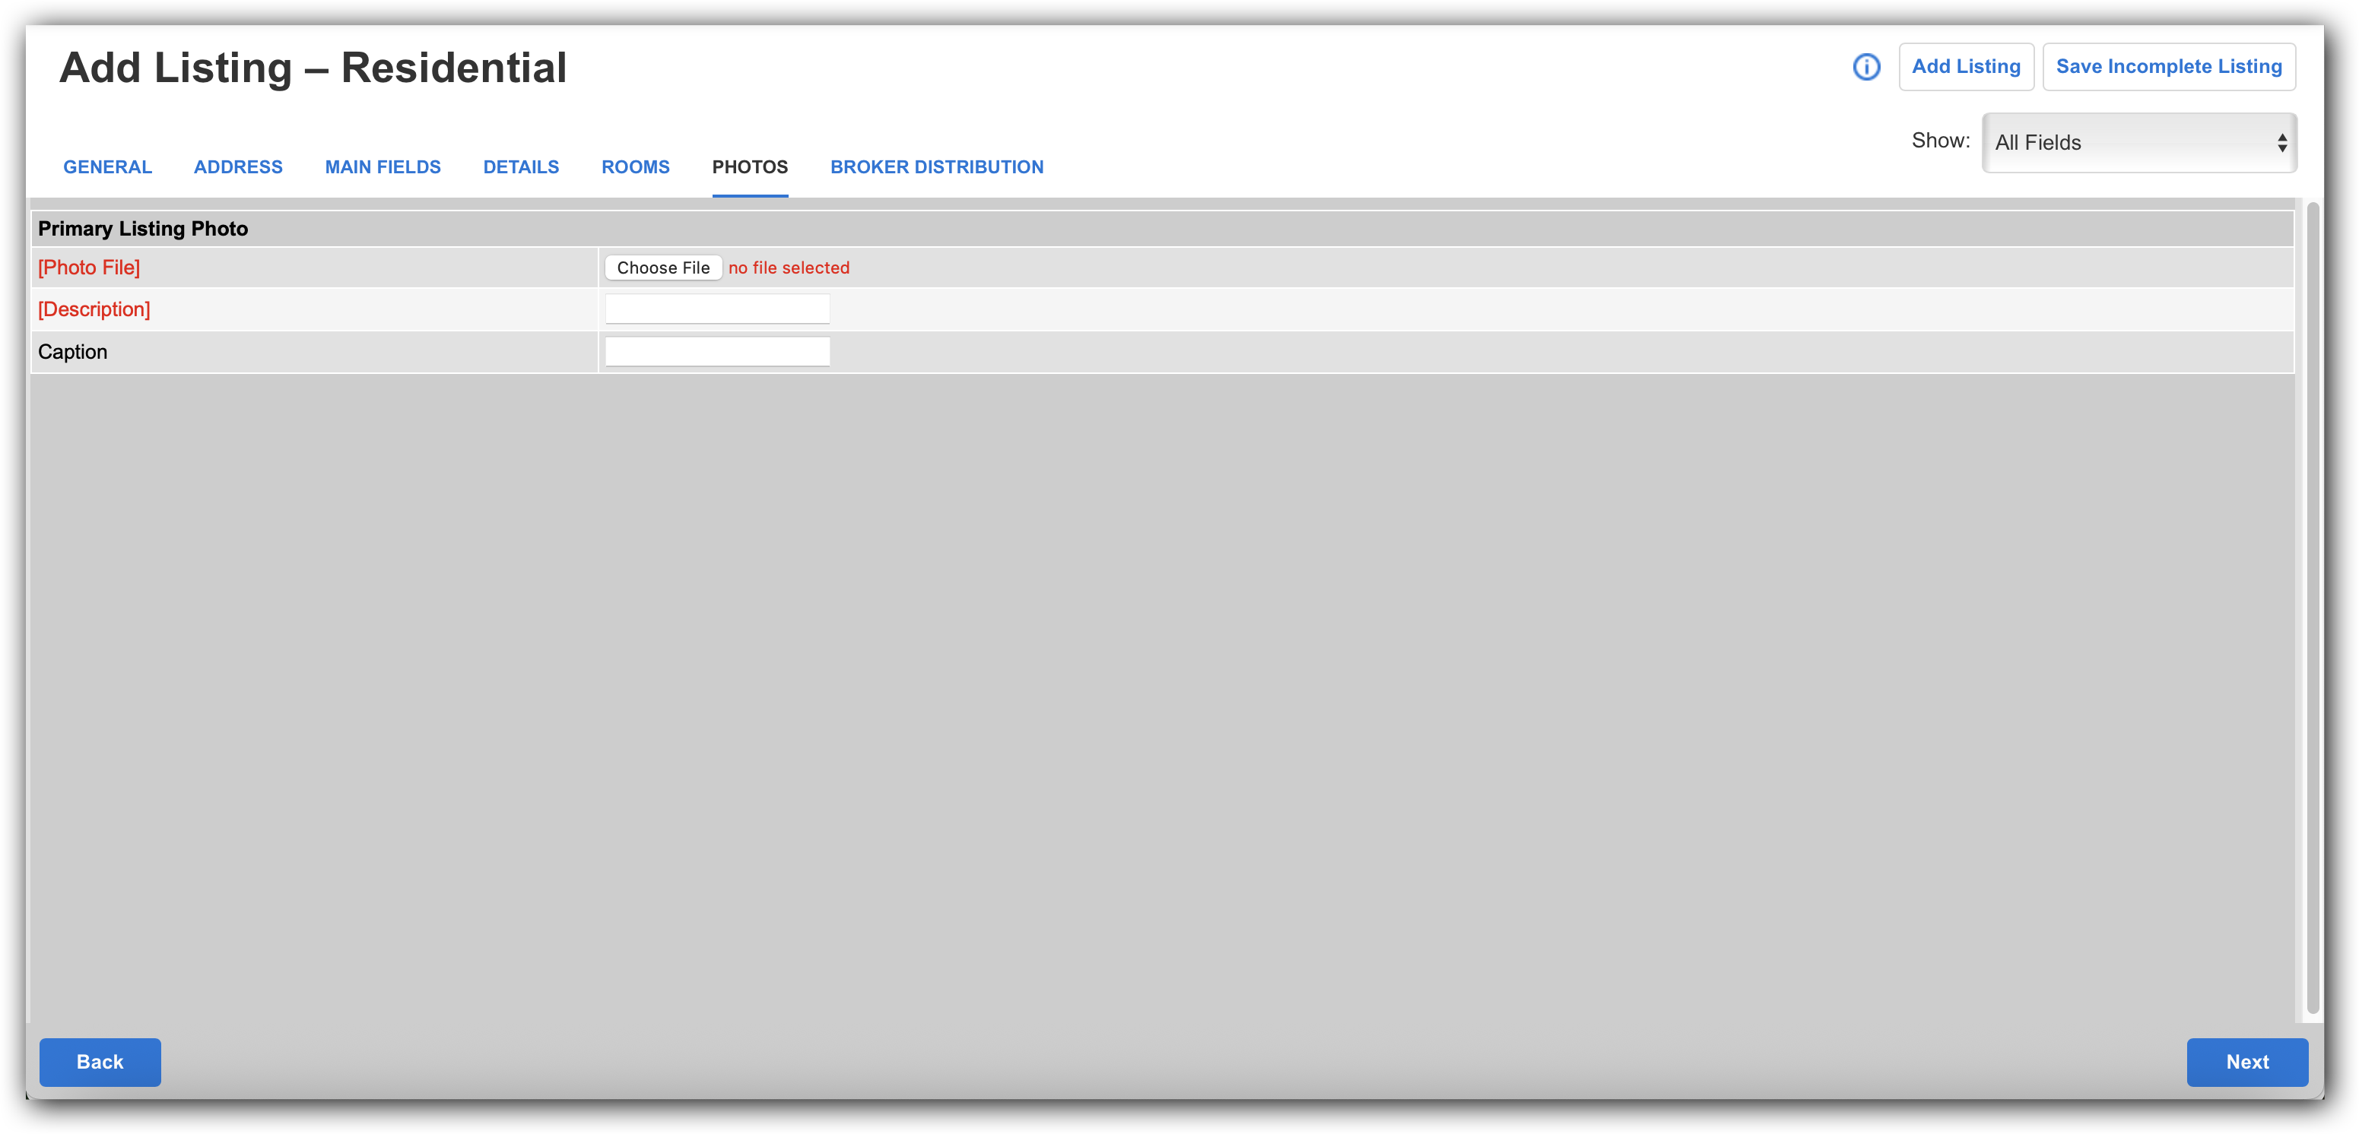Click the [Photo File] label

pos(89,268)
